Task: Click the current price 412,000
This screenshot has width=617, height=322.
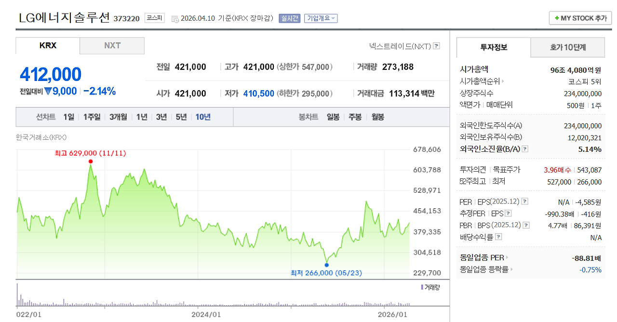Action: coord(51,75)
